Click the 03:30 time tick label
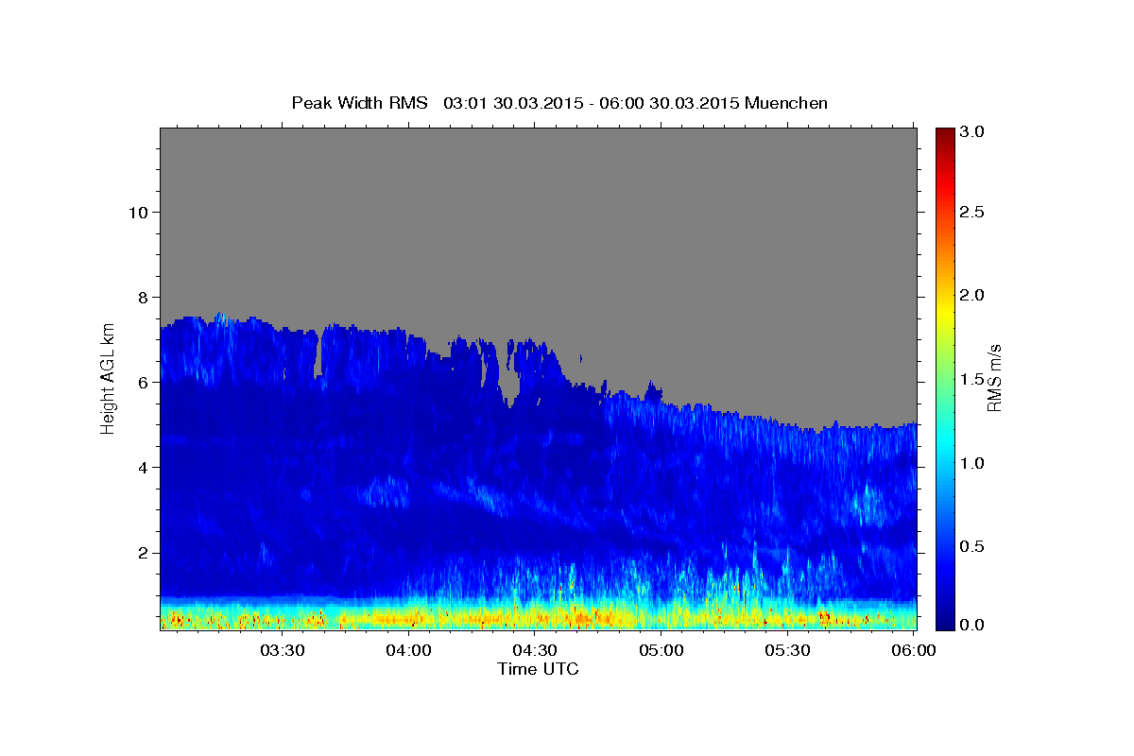 tap(282, 650)
